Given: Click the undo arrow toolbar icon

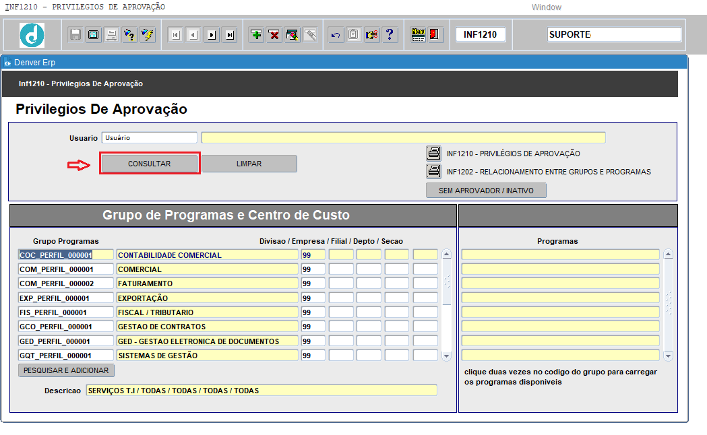Looking at the screenshot, I should 336,34.
